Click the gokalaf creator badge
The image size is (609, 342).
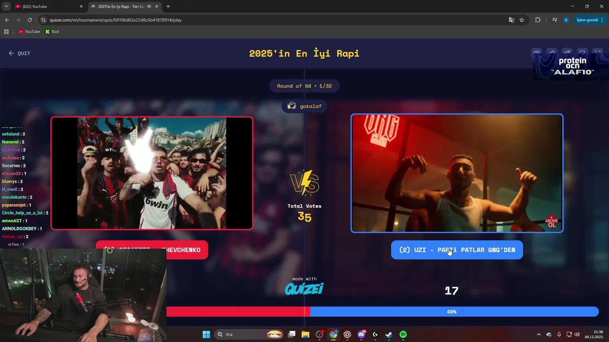coord(304,106)
